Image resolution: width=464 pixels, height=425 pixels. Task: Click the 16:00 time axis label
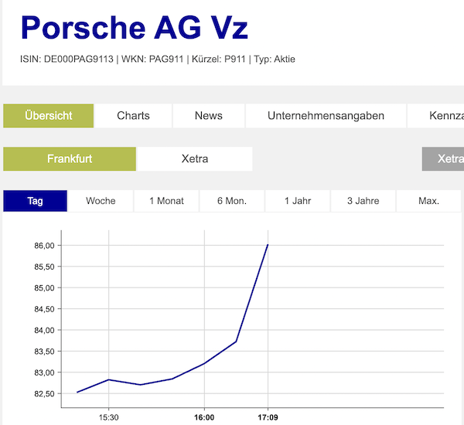coord(204,417)
